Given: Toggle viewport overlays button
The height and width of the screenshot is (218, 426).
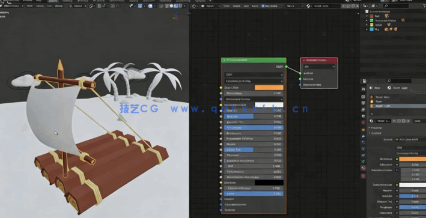Looking at the screenshot, I should (151, 6).
